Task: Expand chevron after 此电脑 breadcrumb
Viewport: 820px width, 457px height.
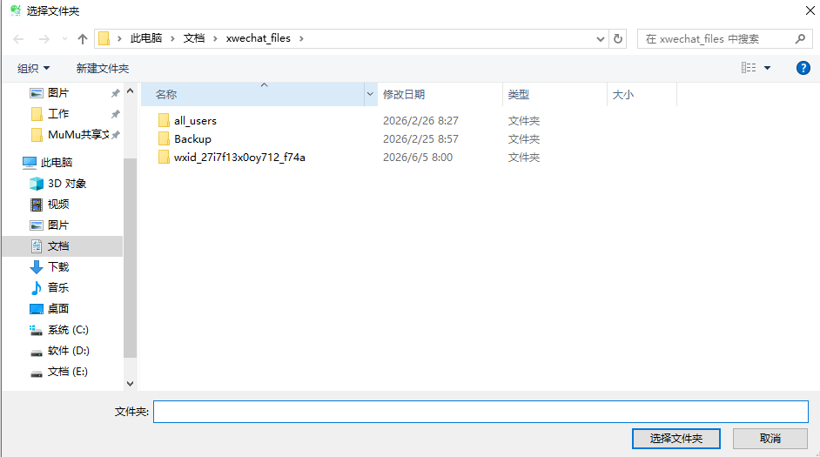Action: (x=172, y=38)
